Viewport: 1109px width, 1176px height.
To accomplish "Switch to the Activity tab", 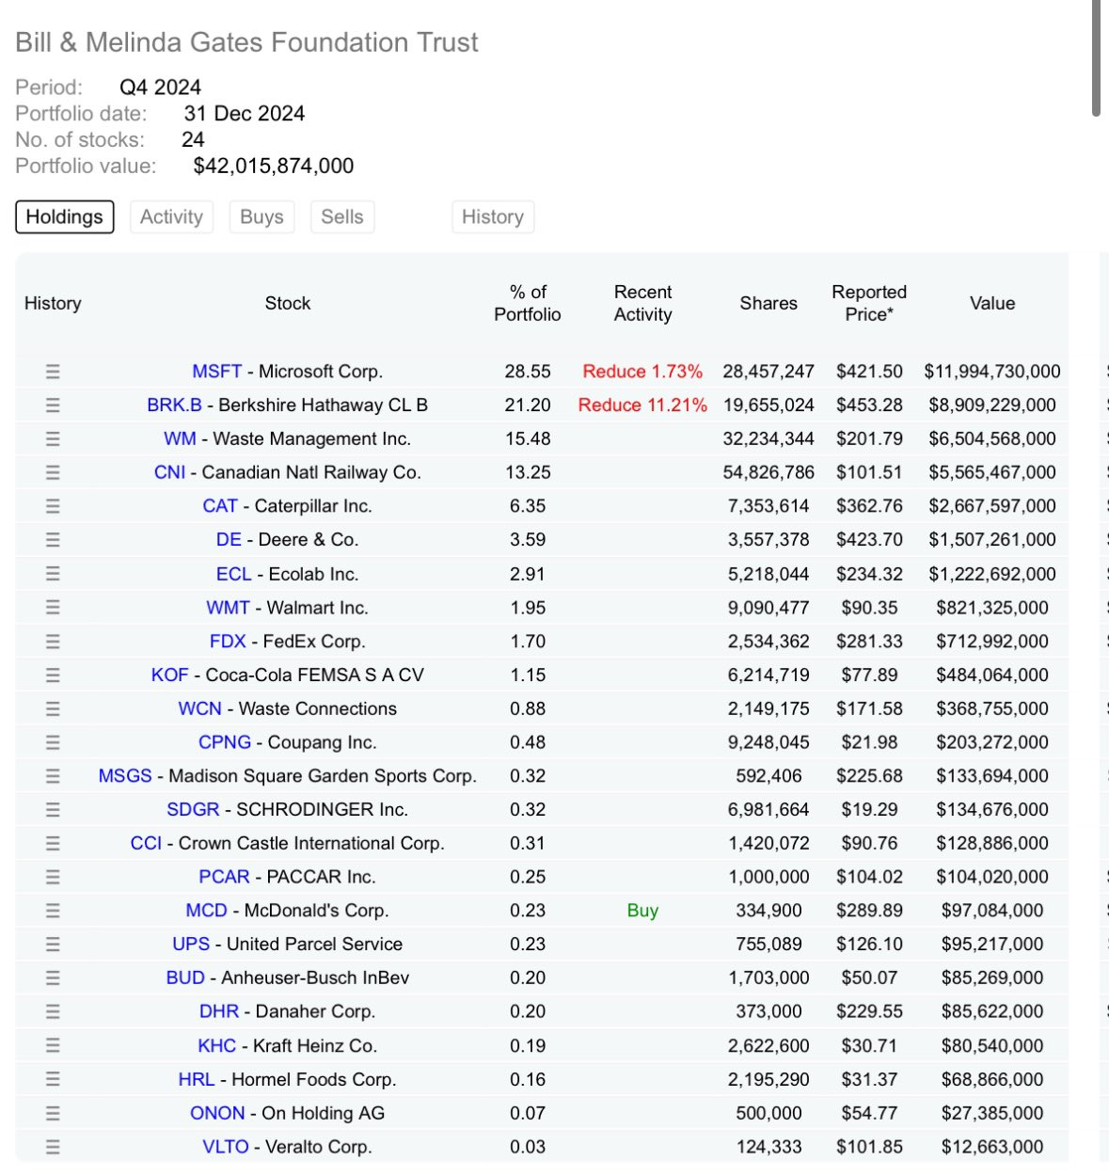I will point(171,216).
